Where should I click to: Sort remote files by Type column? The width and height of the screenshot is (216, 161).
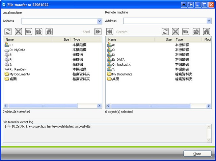[x=187, y=39]
